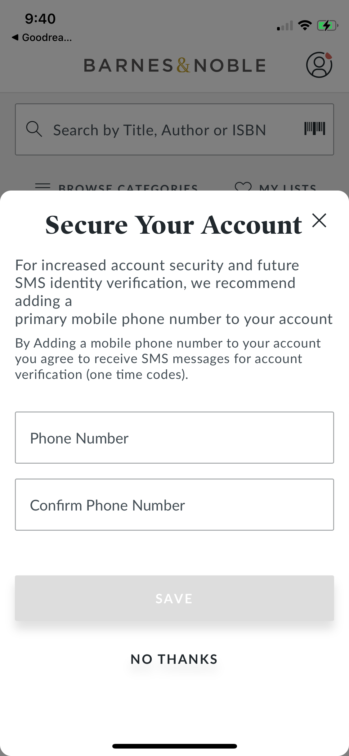Open the My Lists label
This screenshot has width=349, height=756.
point(288,187)
